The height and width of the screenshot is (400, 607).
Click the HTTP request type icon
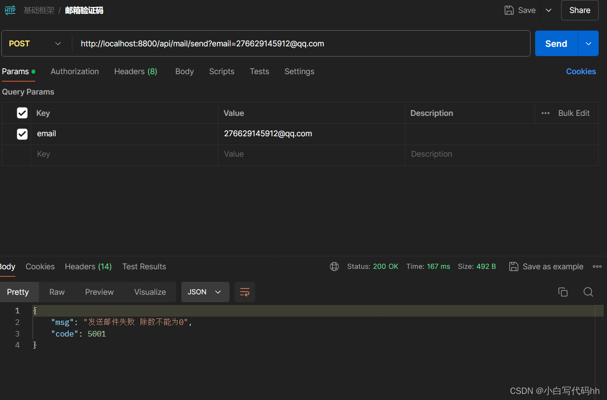(10, 10)
